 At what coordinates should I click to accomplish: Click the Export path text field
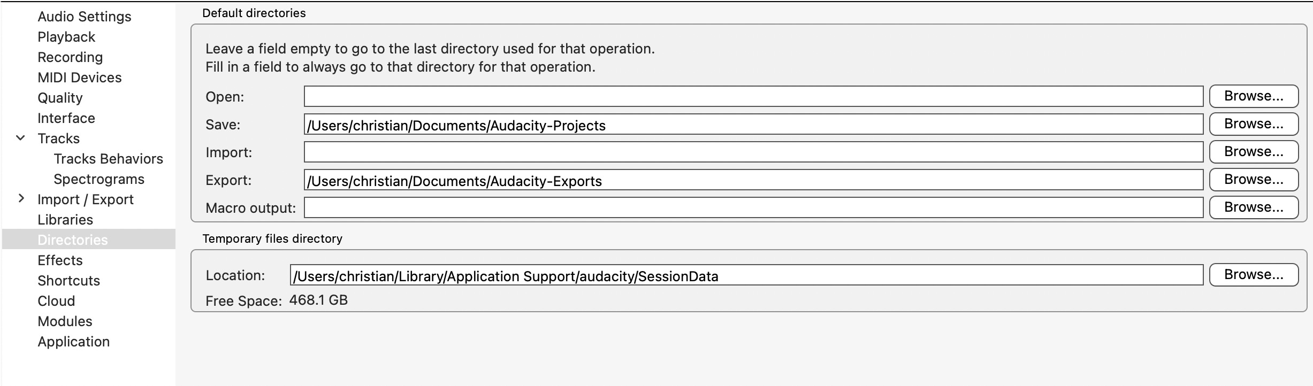pyautogui.click(x=753, y=180)
